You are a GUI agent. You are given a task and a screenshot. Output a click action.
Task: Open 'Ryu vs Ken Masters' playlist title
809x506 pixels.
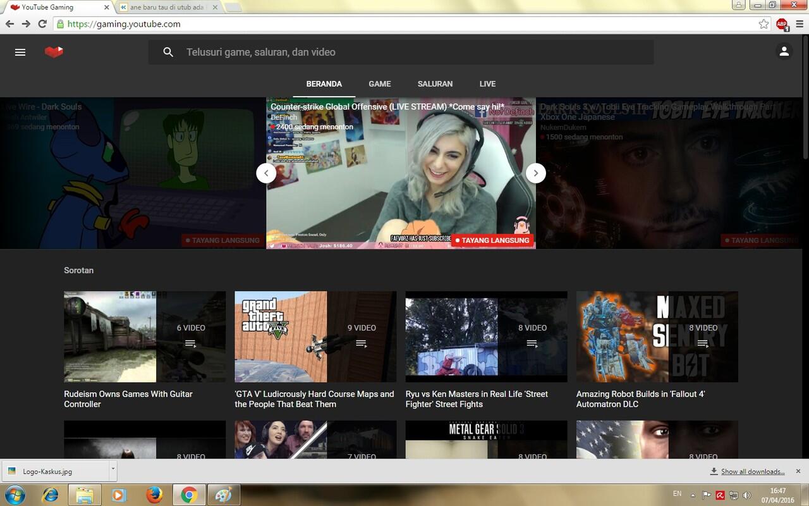pos(477,399)
